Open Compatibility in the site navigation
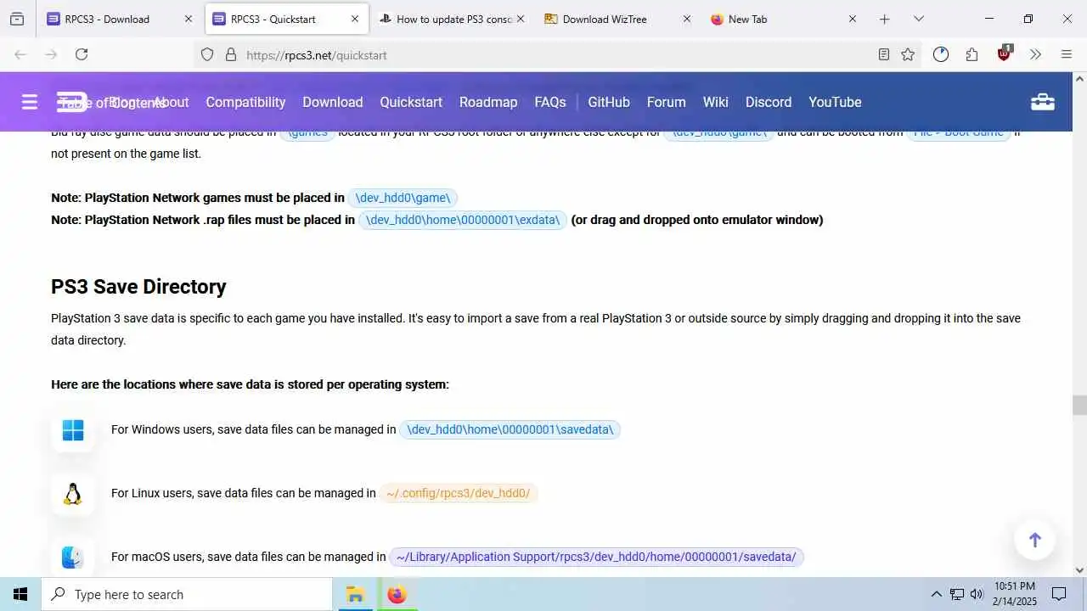This screenshot has height=611, width=1087. pos(245,102)
